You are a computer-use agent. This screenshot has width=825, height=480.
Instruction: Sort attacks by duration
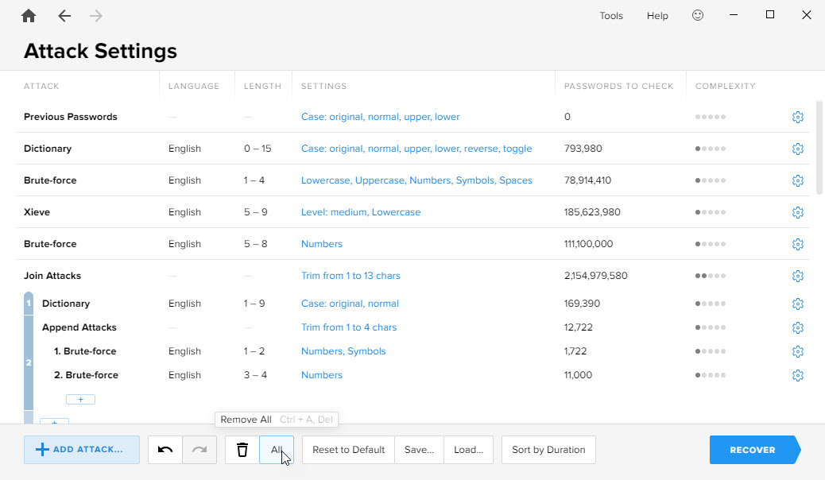click(548, 450)
